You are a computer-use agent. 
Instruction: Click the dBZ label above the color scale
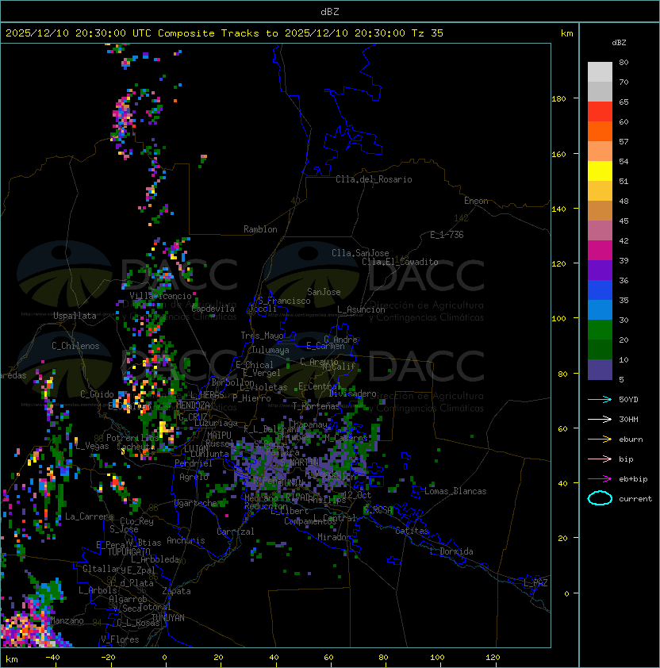coord(619,43)
